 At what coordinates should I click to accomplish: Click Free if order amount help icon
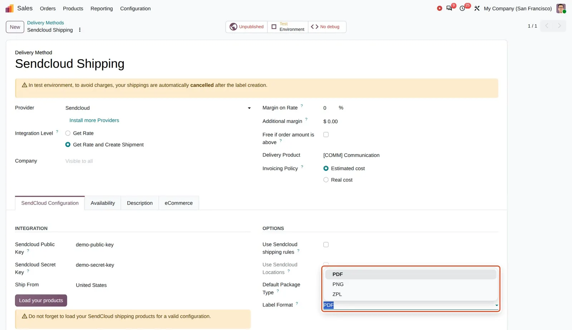(281, 141)
